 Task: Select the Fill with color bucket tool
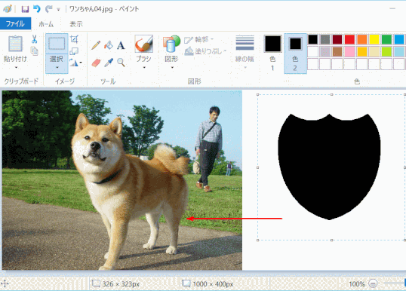(109, 45)
